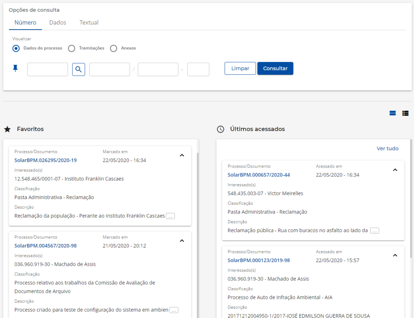Click the date '21/05/2020 - 20:12'
This screenshot has width=414, height=318.
[x=125, y=246]
